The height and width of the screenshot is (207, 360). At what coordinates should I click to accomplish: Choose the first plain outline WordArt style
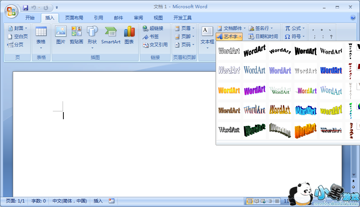pos(229,51)
